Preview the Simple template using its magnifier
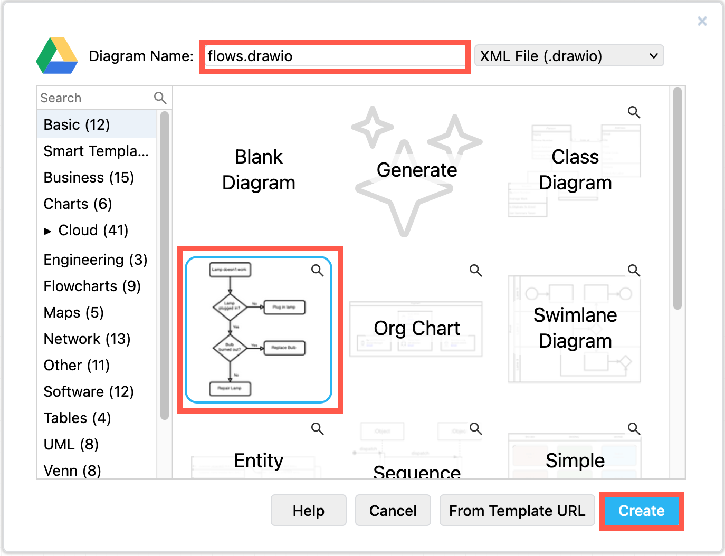 point(633,429)
